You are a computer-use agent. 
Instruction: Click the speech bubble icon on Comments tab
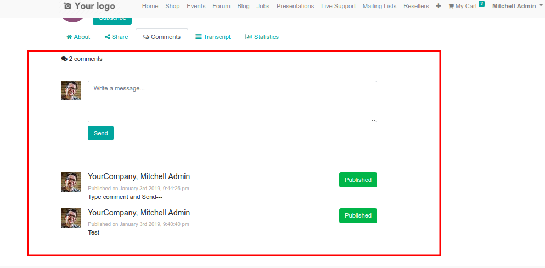coord(146,37)
